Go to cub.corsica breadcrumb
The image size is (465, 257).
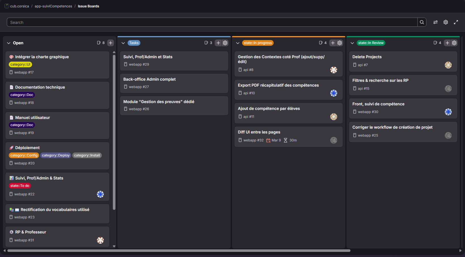pyautogui.click(x=20, y=6)
